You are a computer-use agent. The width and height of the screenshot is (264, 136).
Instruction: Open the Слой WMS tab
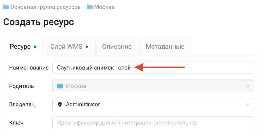(66, 47)
